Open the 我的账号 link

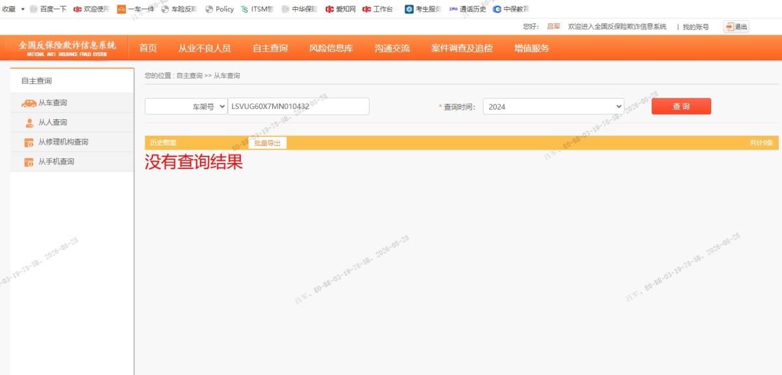pos(695,27)
